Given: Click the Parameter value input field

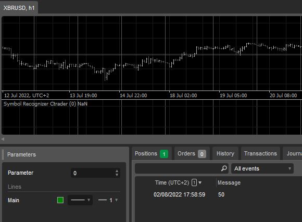Looking at the screenshot, I should tap(95, 173).
